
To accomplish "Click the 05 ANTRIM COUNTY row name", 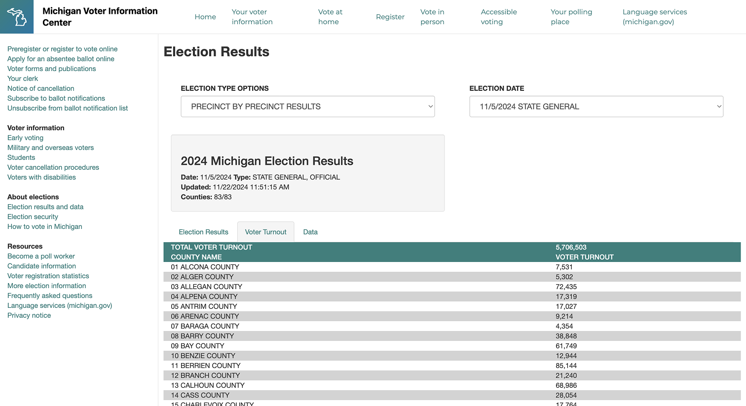I will [204, 306].
